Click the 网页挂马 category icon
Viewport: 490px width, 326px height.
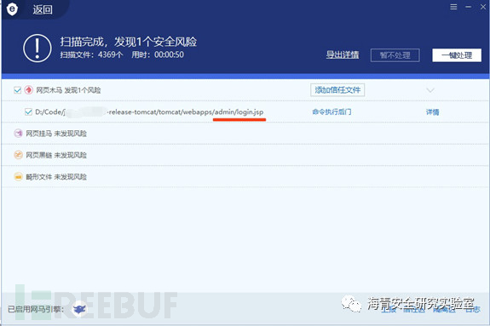click(18, 134)
